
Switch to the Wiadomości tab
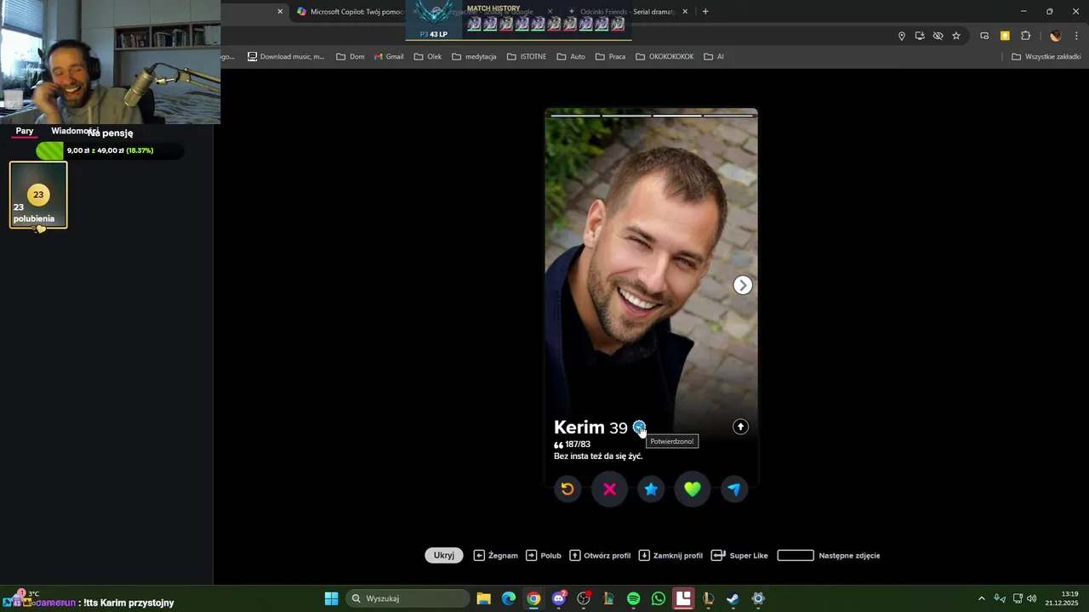click(75, 131)
